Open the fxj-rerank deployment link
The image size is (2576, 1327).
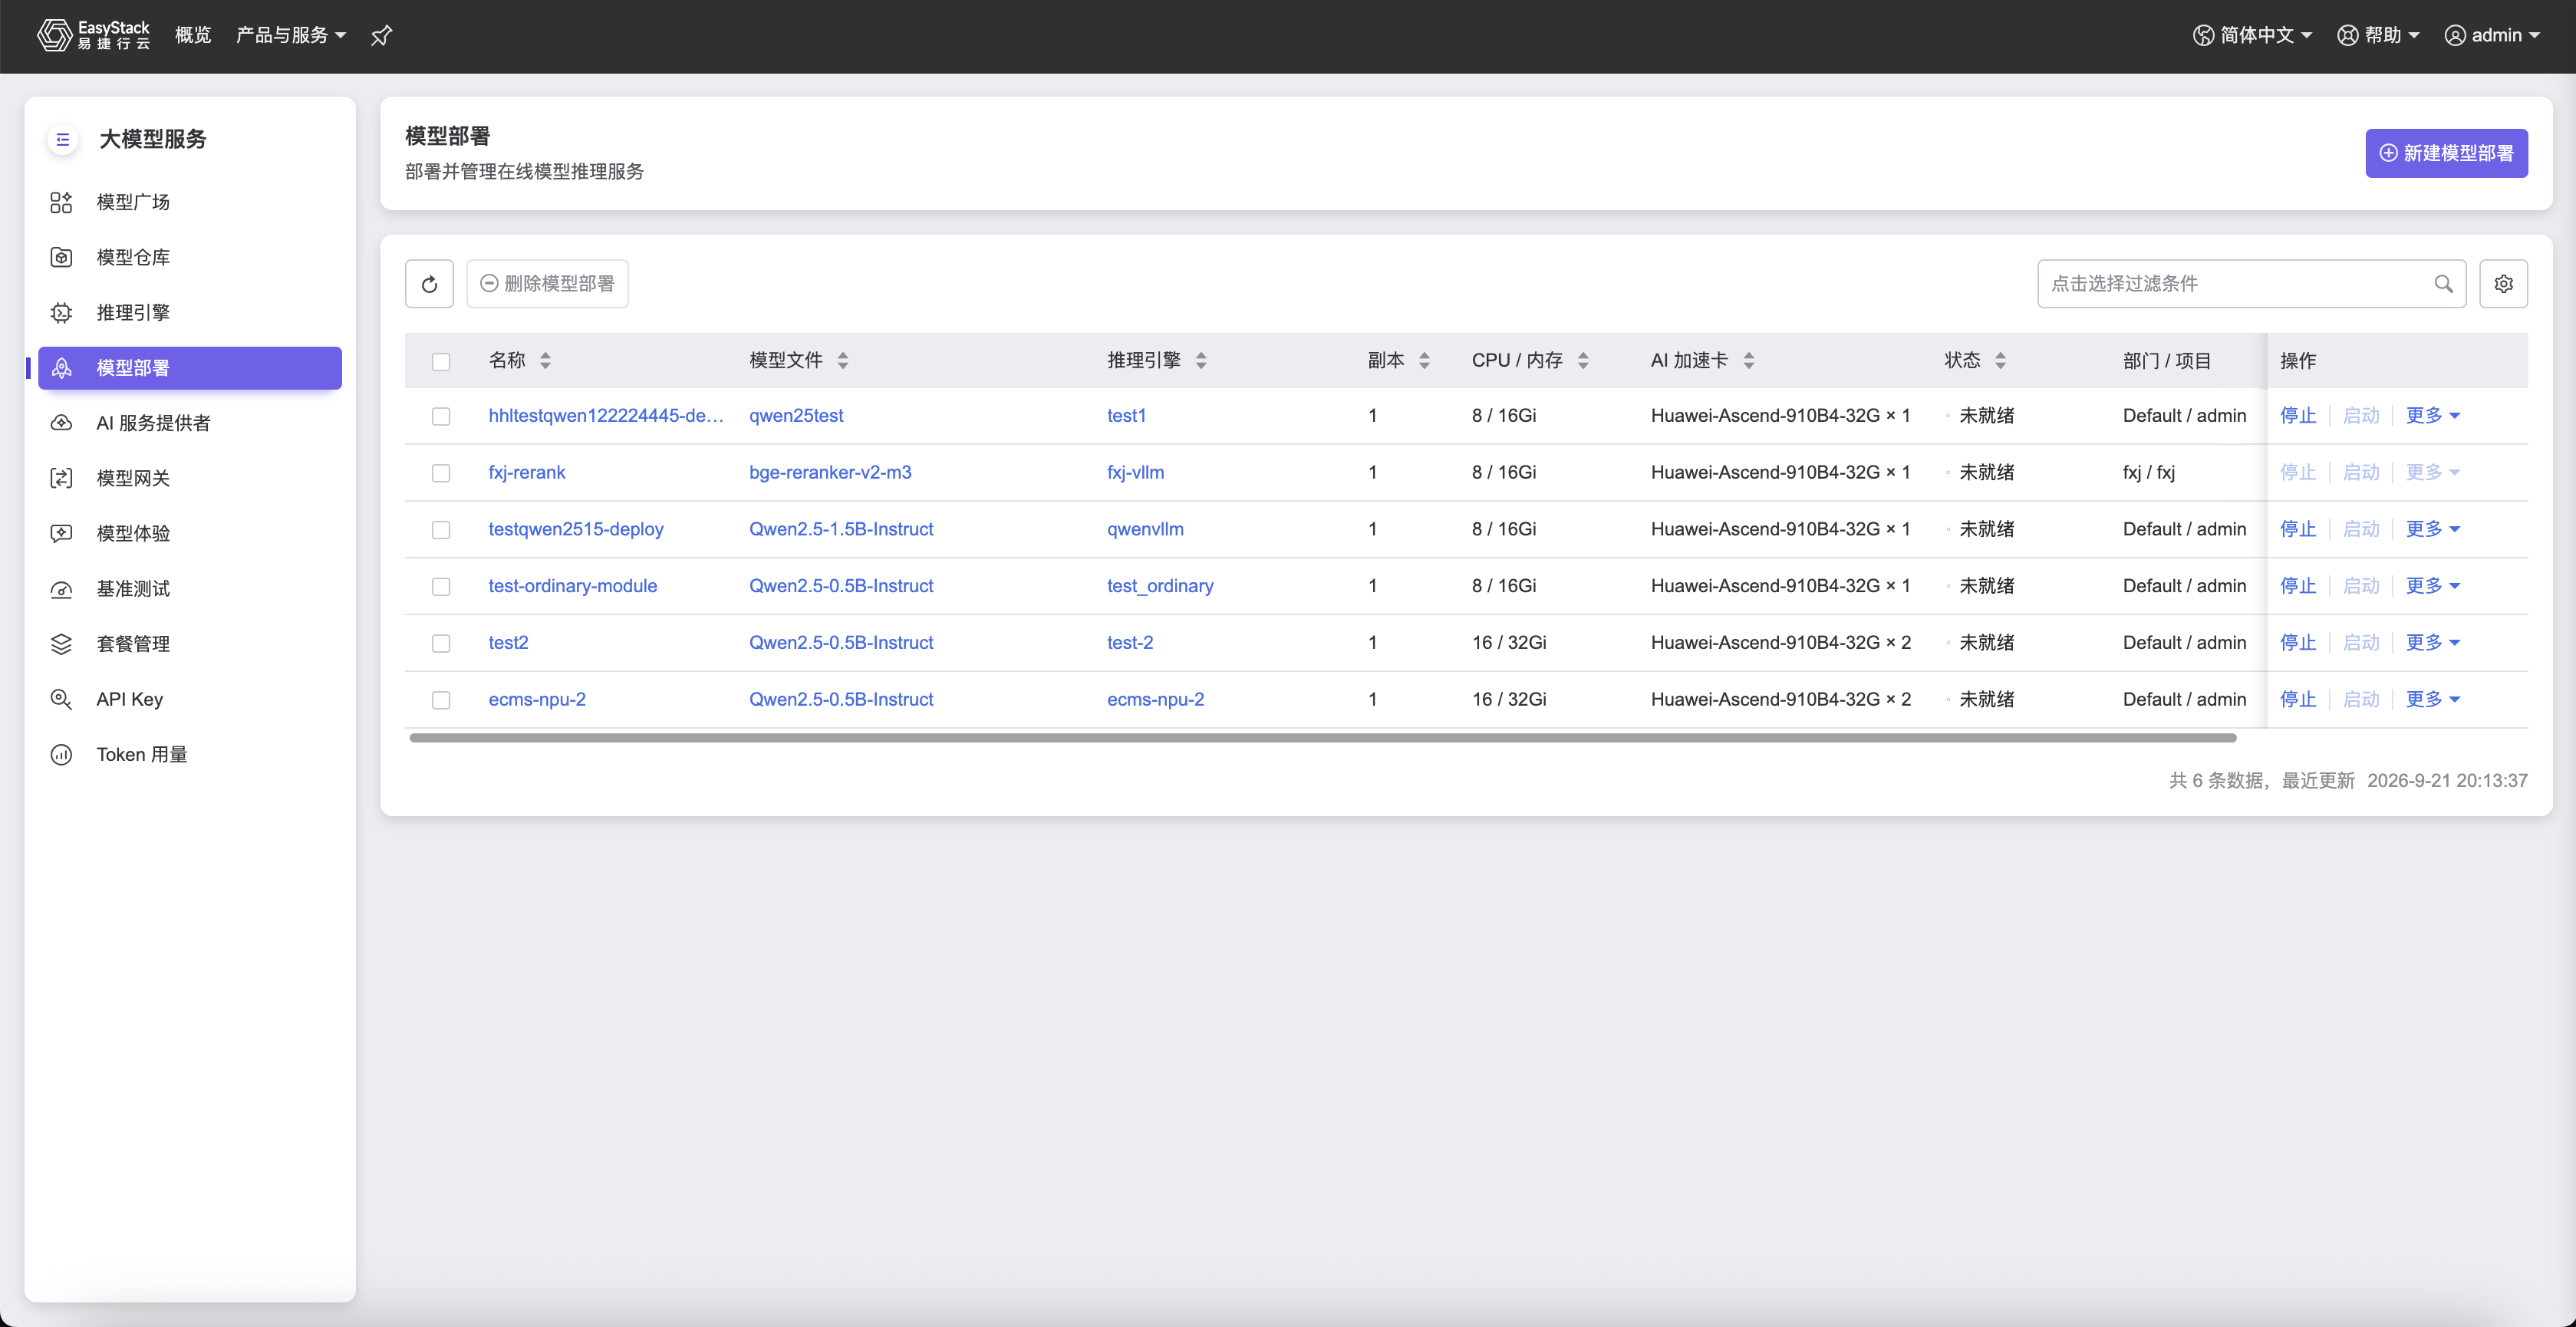click(x=527, y=472)
